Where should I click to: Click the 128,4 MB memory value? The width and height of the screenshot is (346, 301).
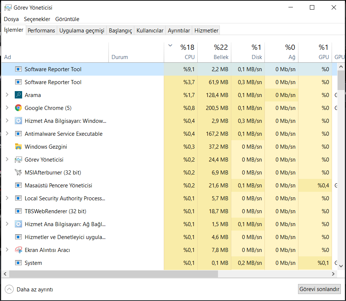click(x=217, y=95)
